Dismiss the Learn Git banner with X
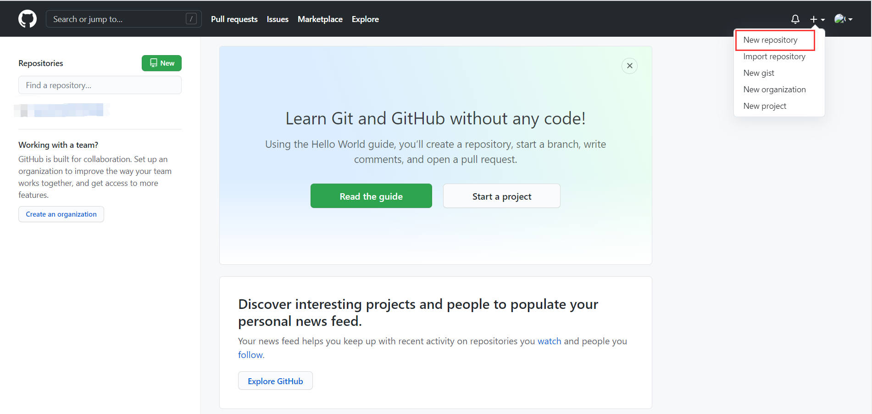 click(630, 66)
